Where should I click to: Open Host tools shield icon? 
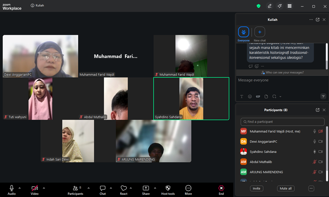168,188
